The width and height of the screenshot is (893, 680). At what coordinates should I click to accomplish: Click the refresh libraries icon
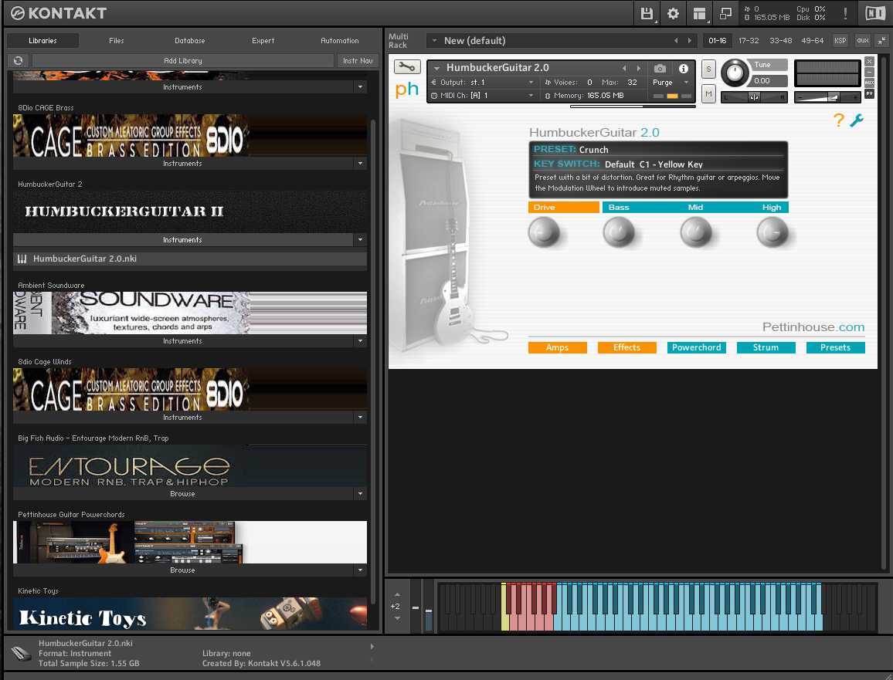point(19,60)
